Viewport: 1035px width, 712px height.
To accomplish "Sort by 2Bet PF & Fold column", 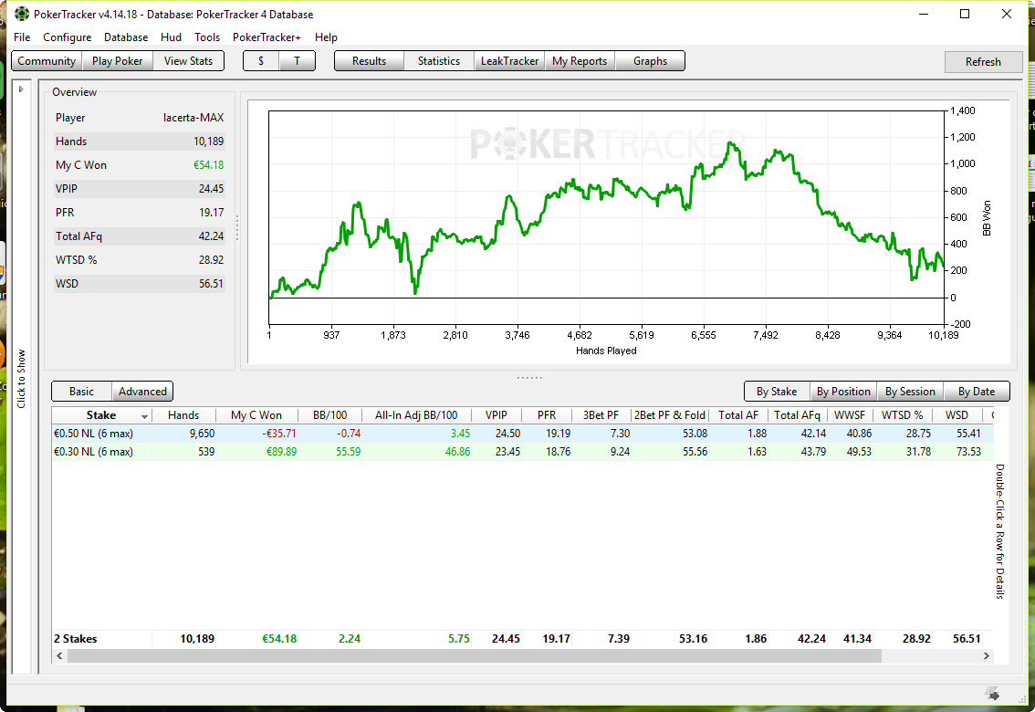I will click(670, 415).
